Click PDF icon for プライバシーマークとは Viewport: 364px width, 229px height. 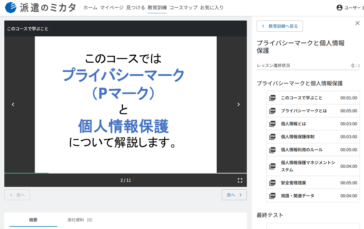click(272, 111)
